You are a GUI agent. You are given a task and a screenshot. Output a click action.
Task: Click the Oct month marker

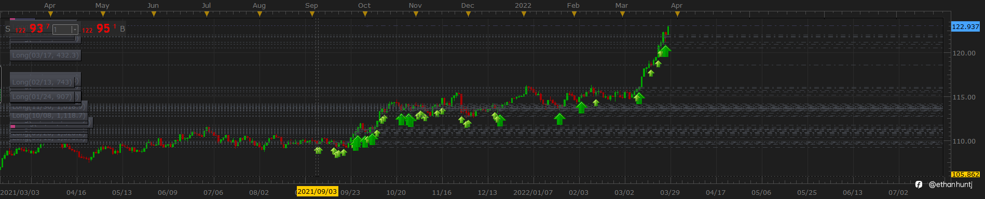pyautogui.click(x=364, y=6)
